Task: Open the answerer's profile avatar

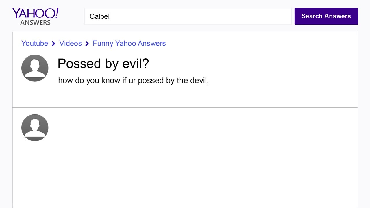Action: (x=35, y=128)
